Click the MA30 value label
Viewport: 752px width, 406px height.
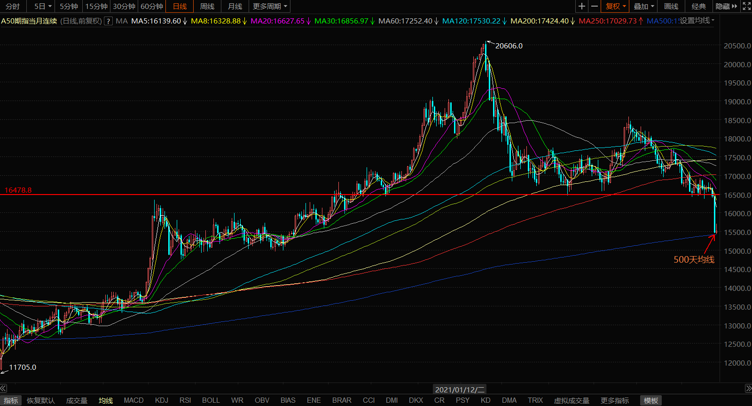coord(345,21)
